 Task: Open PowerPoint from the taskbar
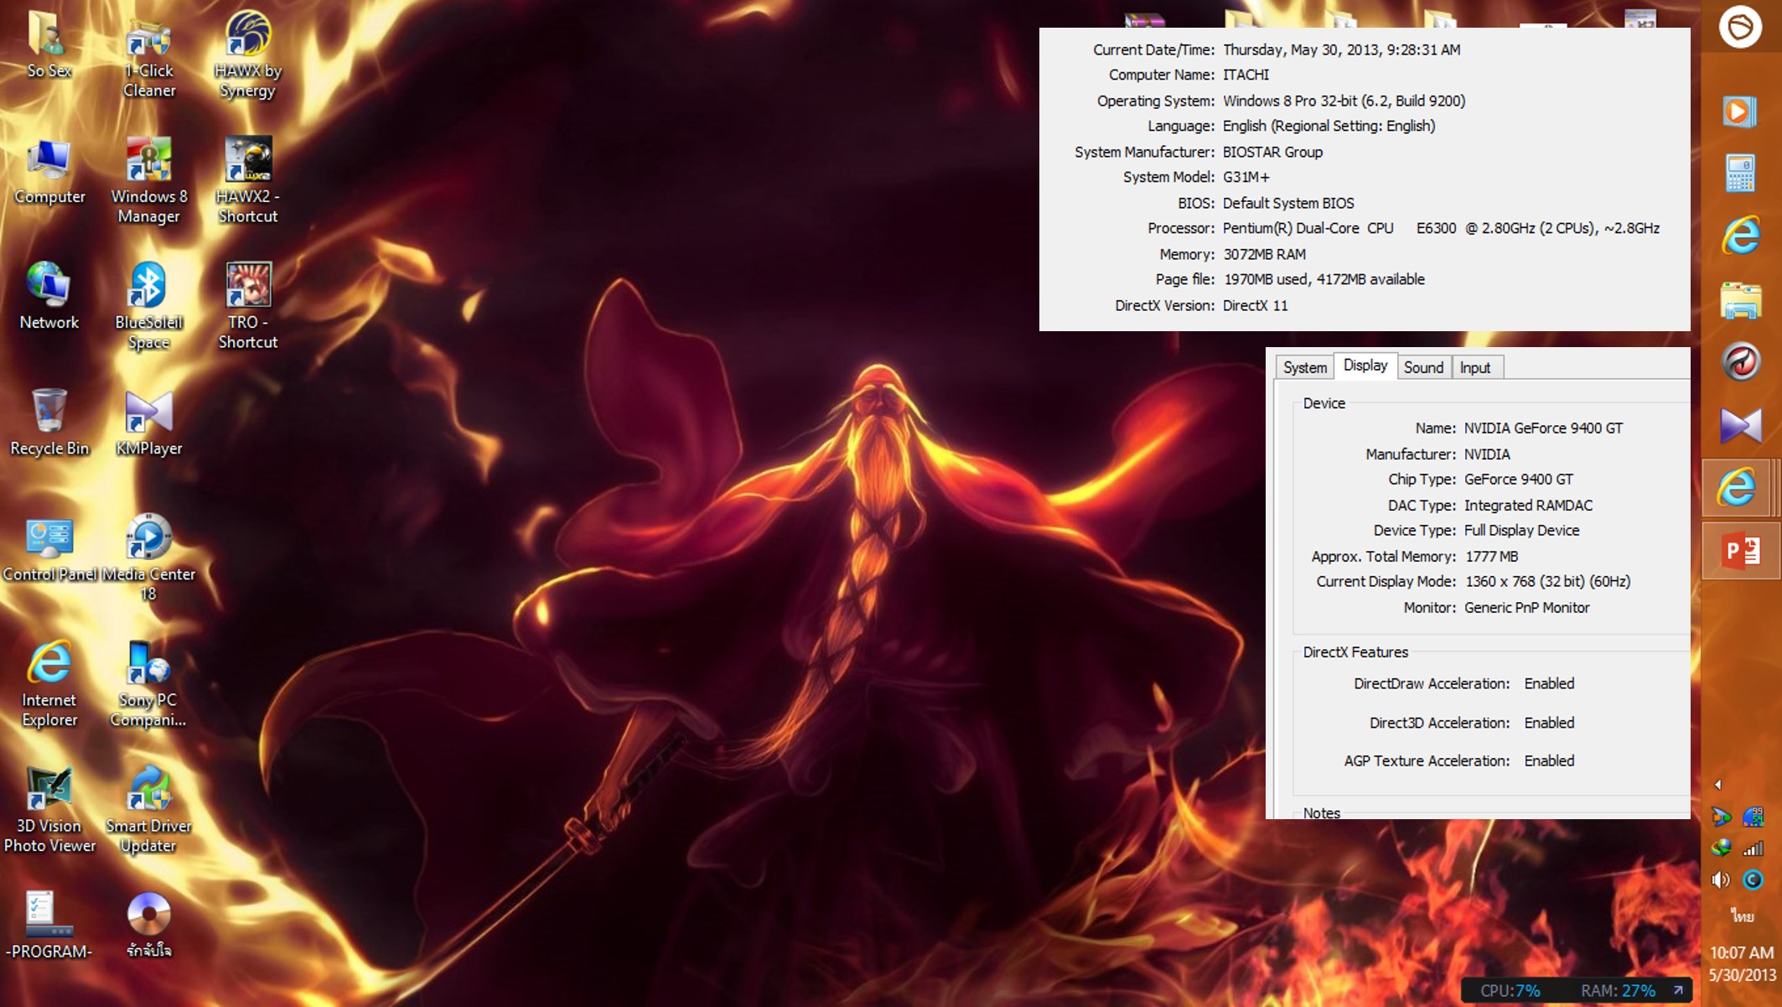pos(1740,551)
